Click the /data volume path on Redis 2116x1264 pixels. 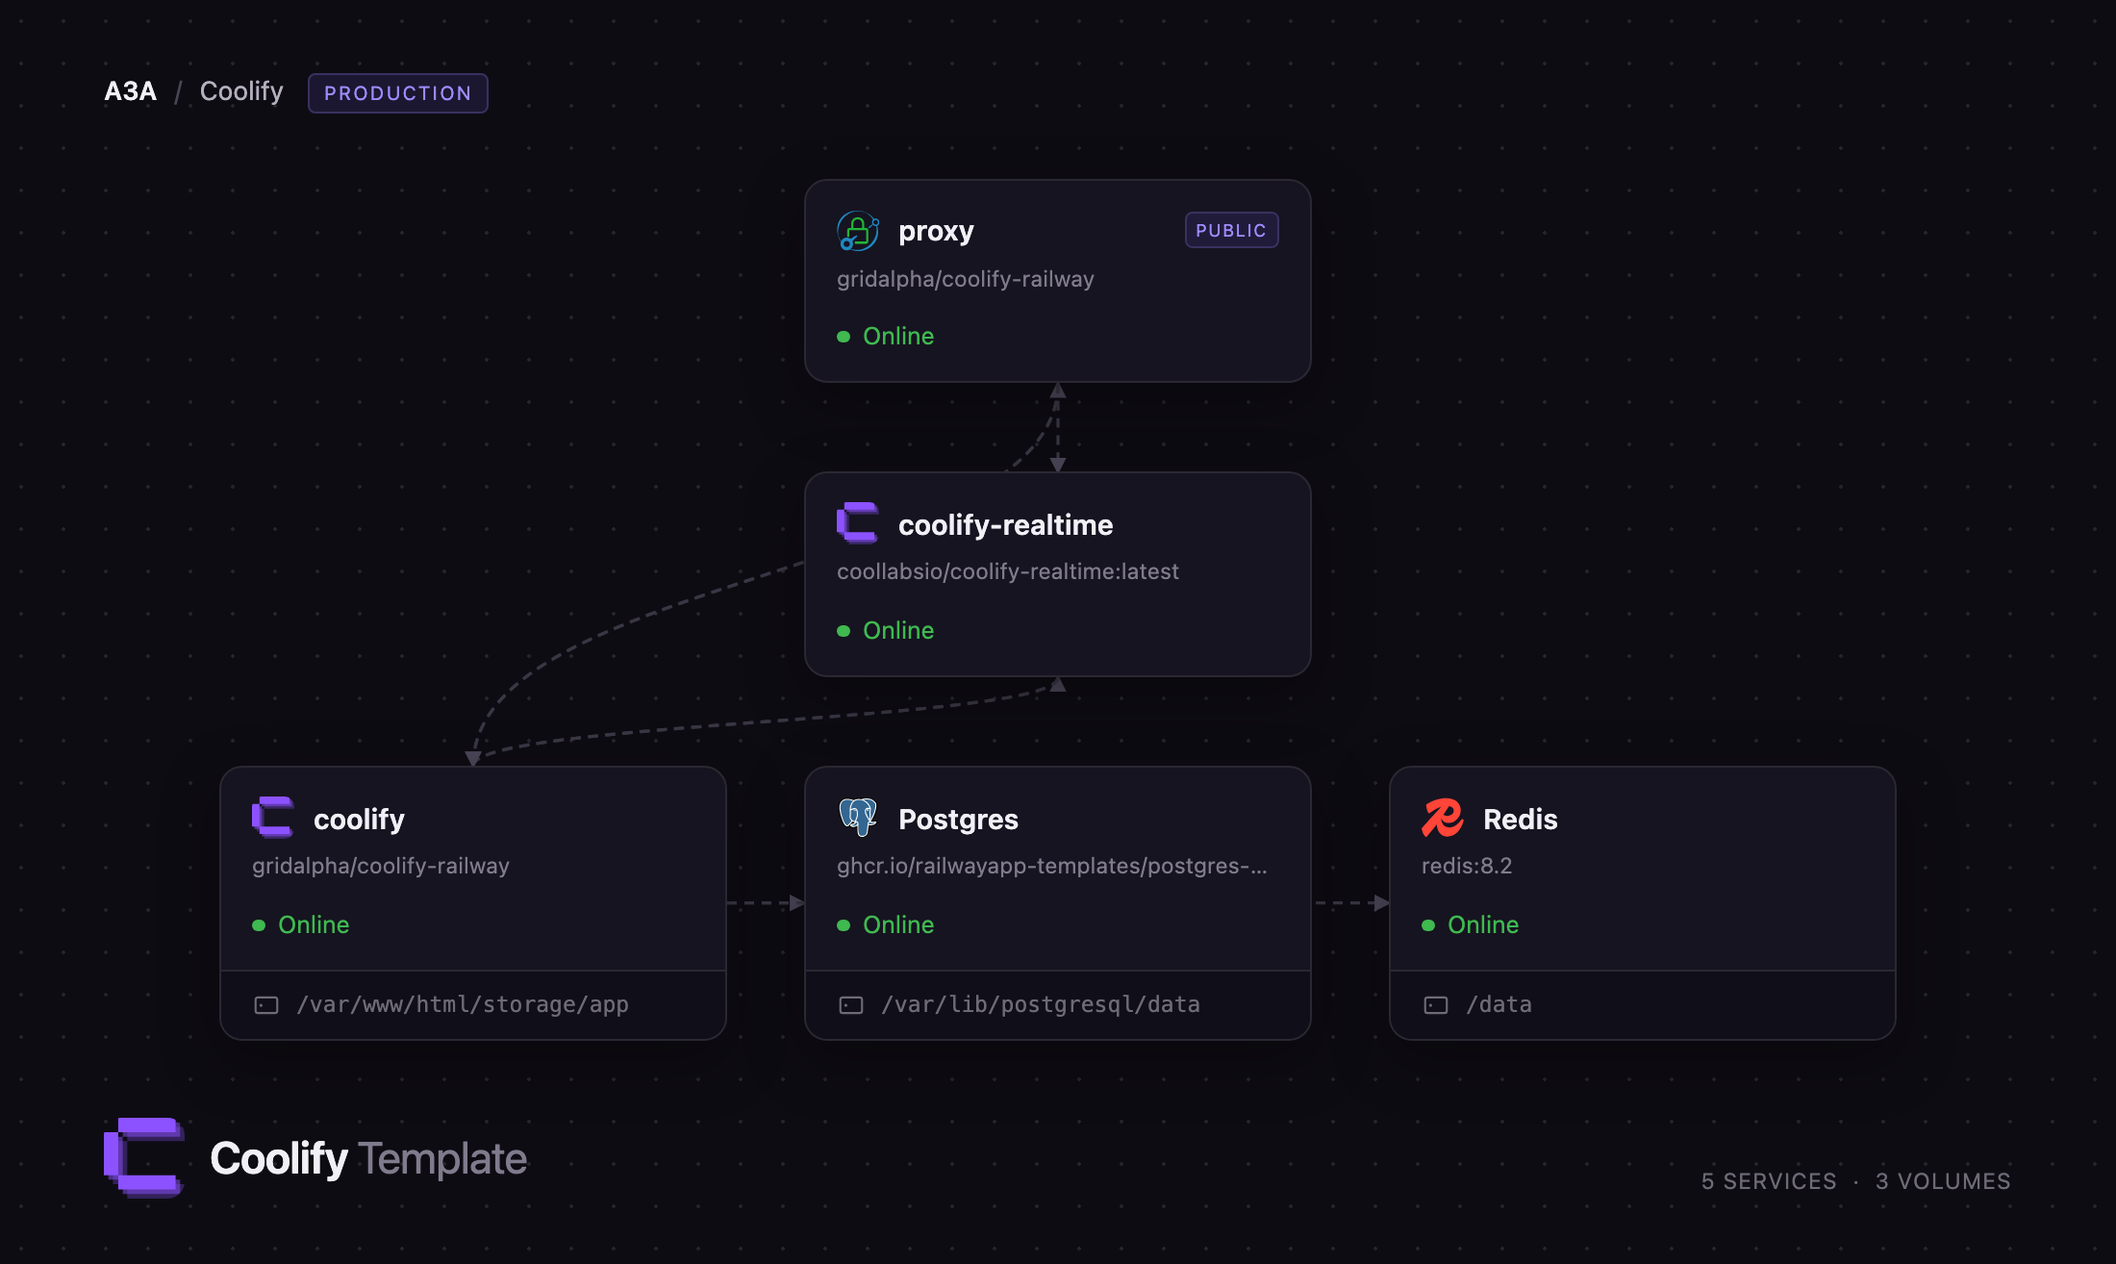pos(1499,1005)
